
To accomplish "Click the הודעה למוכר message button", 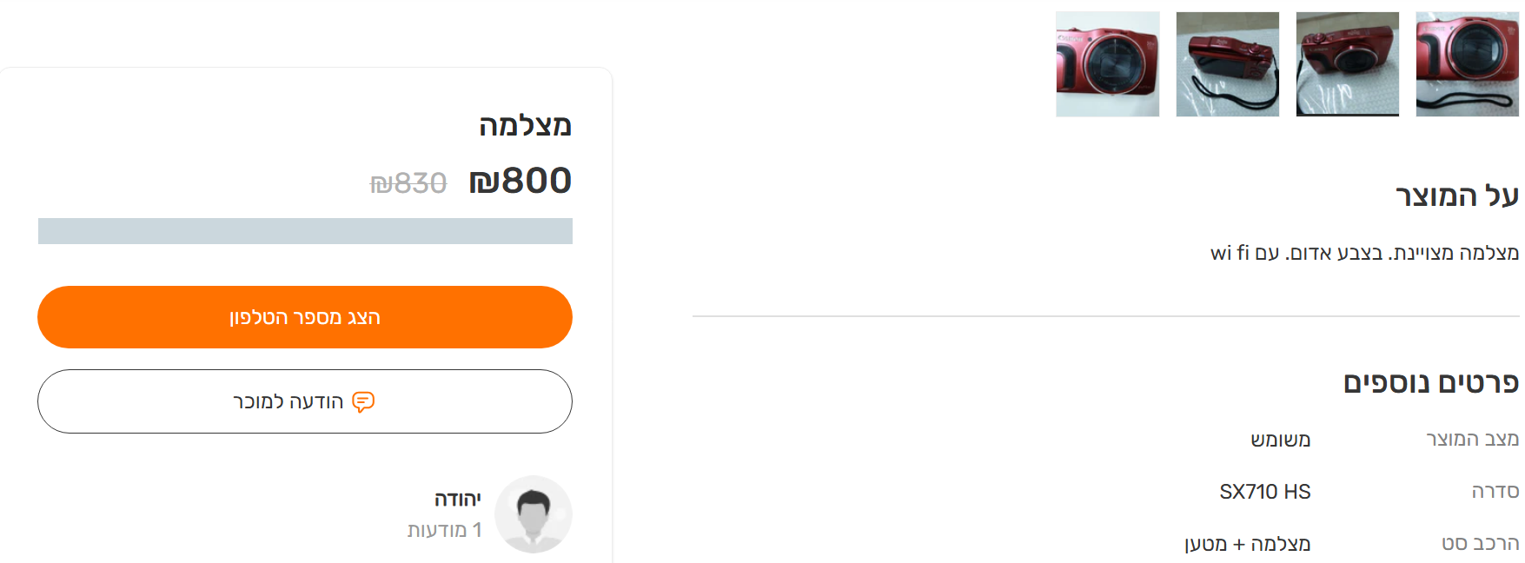I will (303, 401).
